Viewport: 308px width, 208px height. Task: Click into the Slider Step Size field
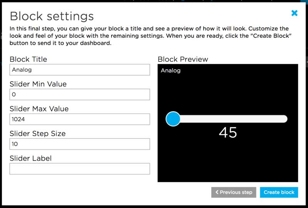pyautogui.click(x=79, y=144)
